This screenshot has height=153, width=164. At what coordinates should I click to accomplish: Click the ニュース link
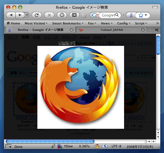point(51,37)
